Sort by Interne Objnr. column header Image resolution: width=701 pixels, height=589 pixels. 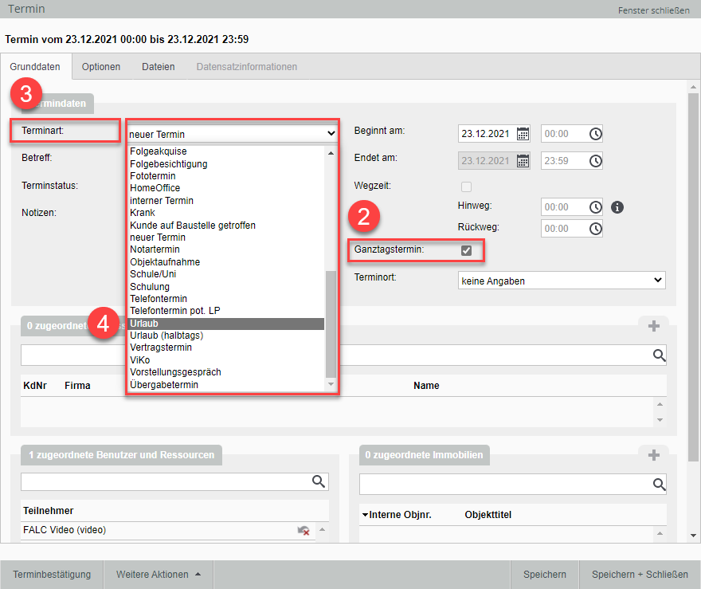click(x=400, y=515)
